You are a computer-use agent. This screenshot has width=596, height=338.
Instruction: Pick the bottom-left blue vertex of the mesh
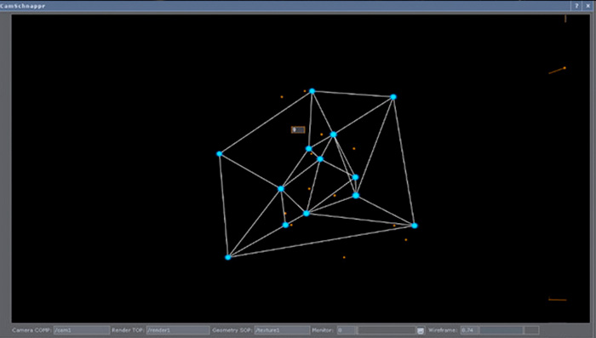(228, 257)
